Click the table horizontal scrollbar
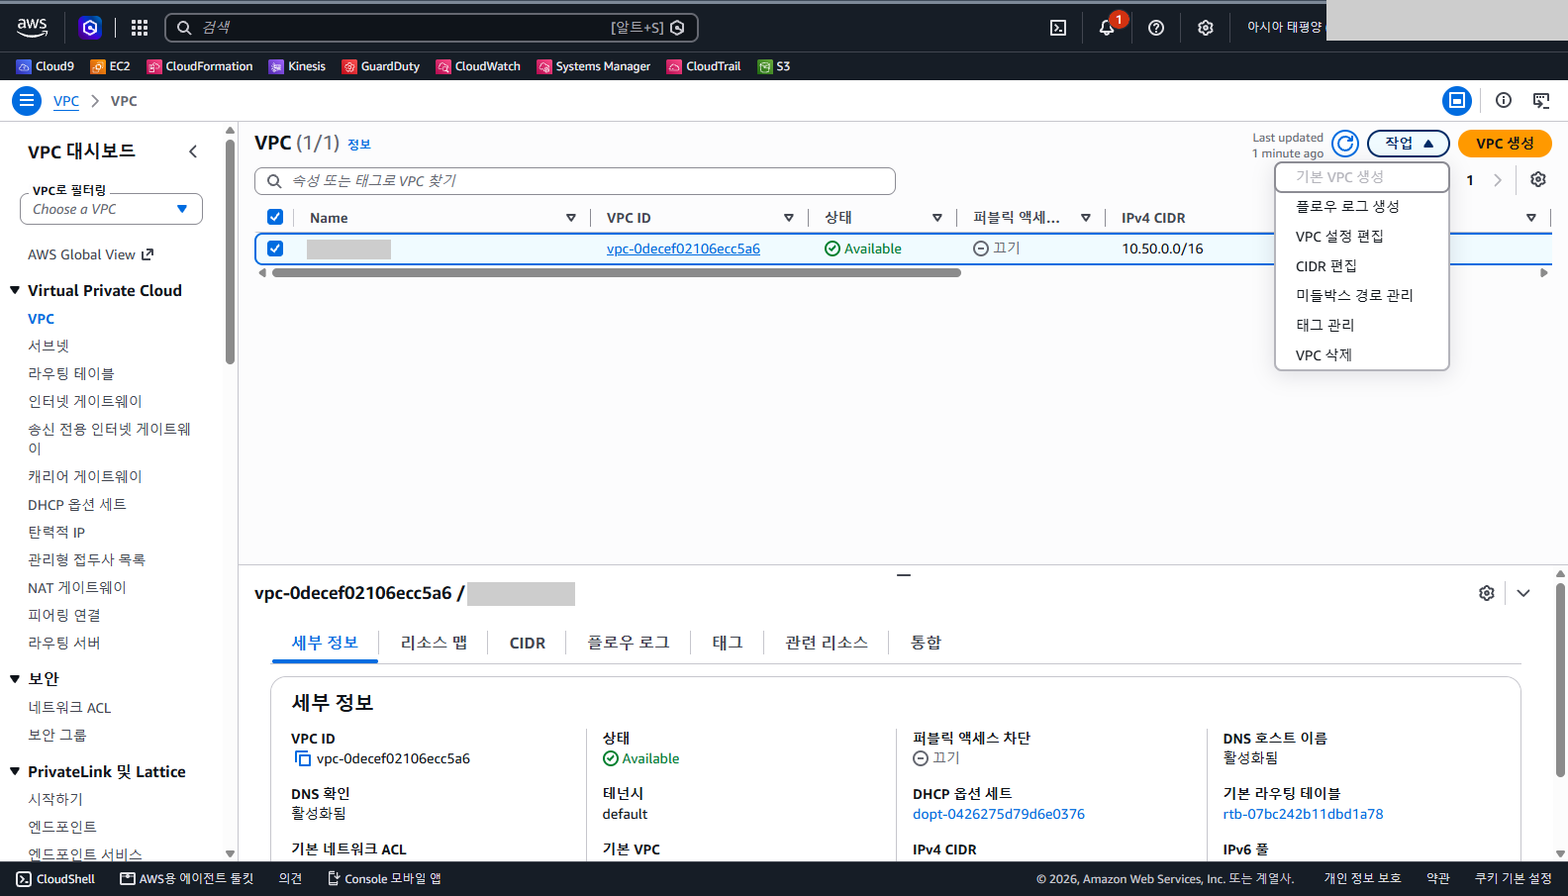This screenshot has width=1568, height=896. [x=617, y=273]
